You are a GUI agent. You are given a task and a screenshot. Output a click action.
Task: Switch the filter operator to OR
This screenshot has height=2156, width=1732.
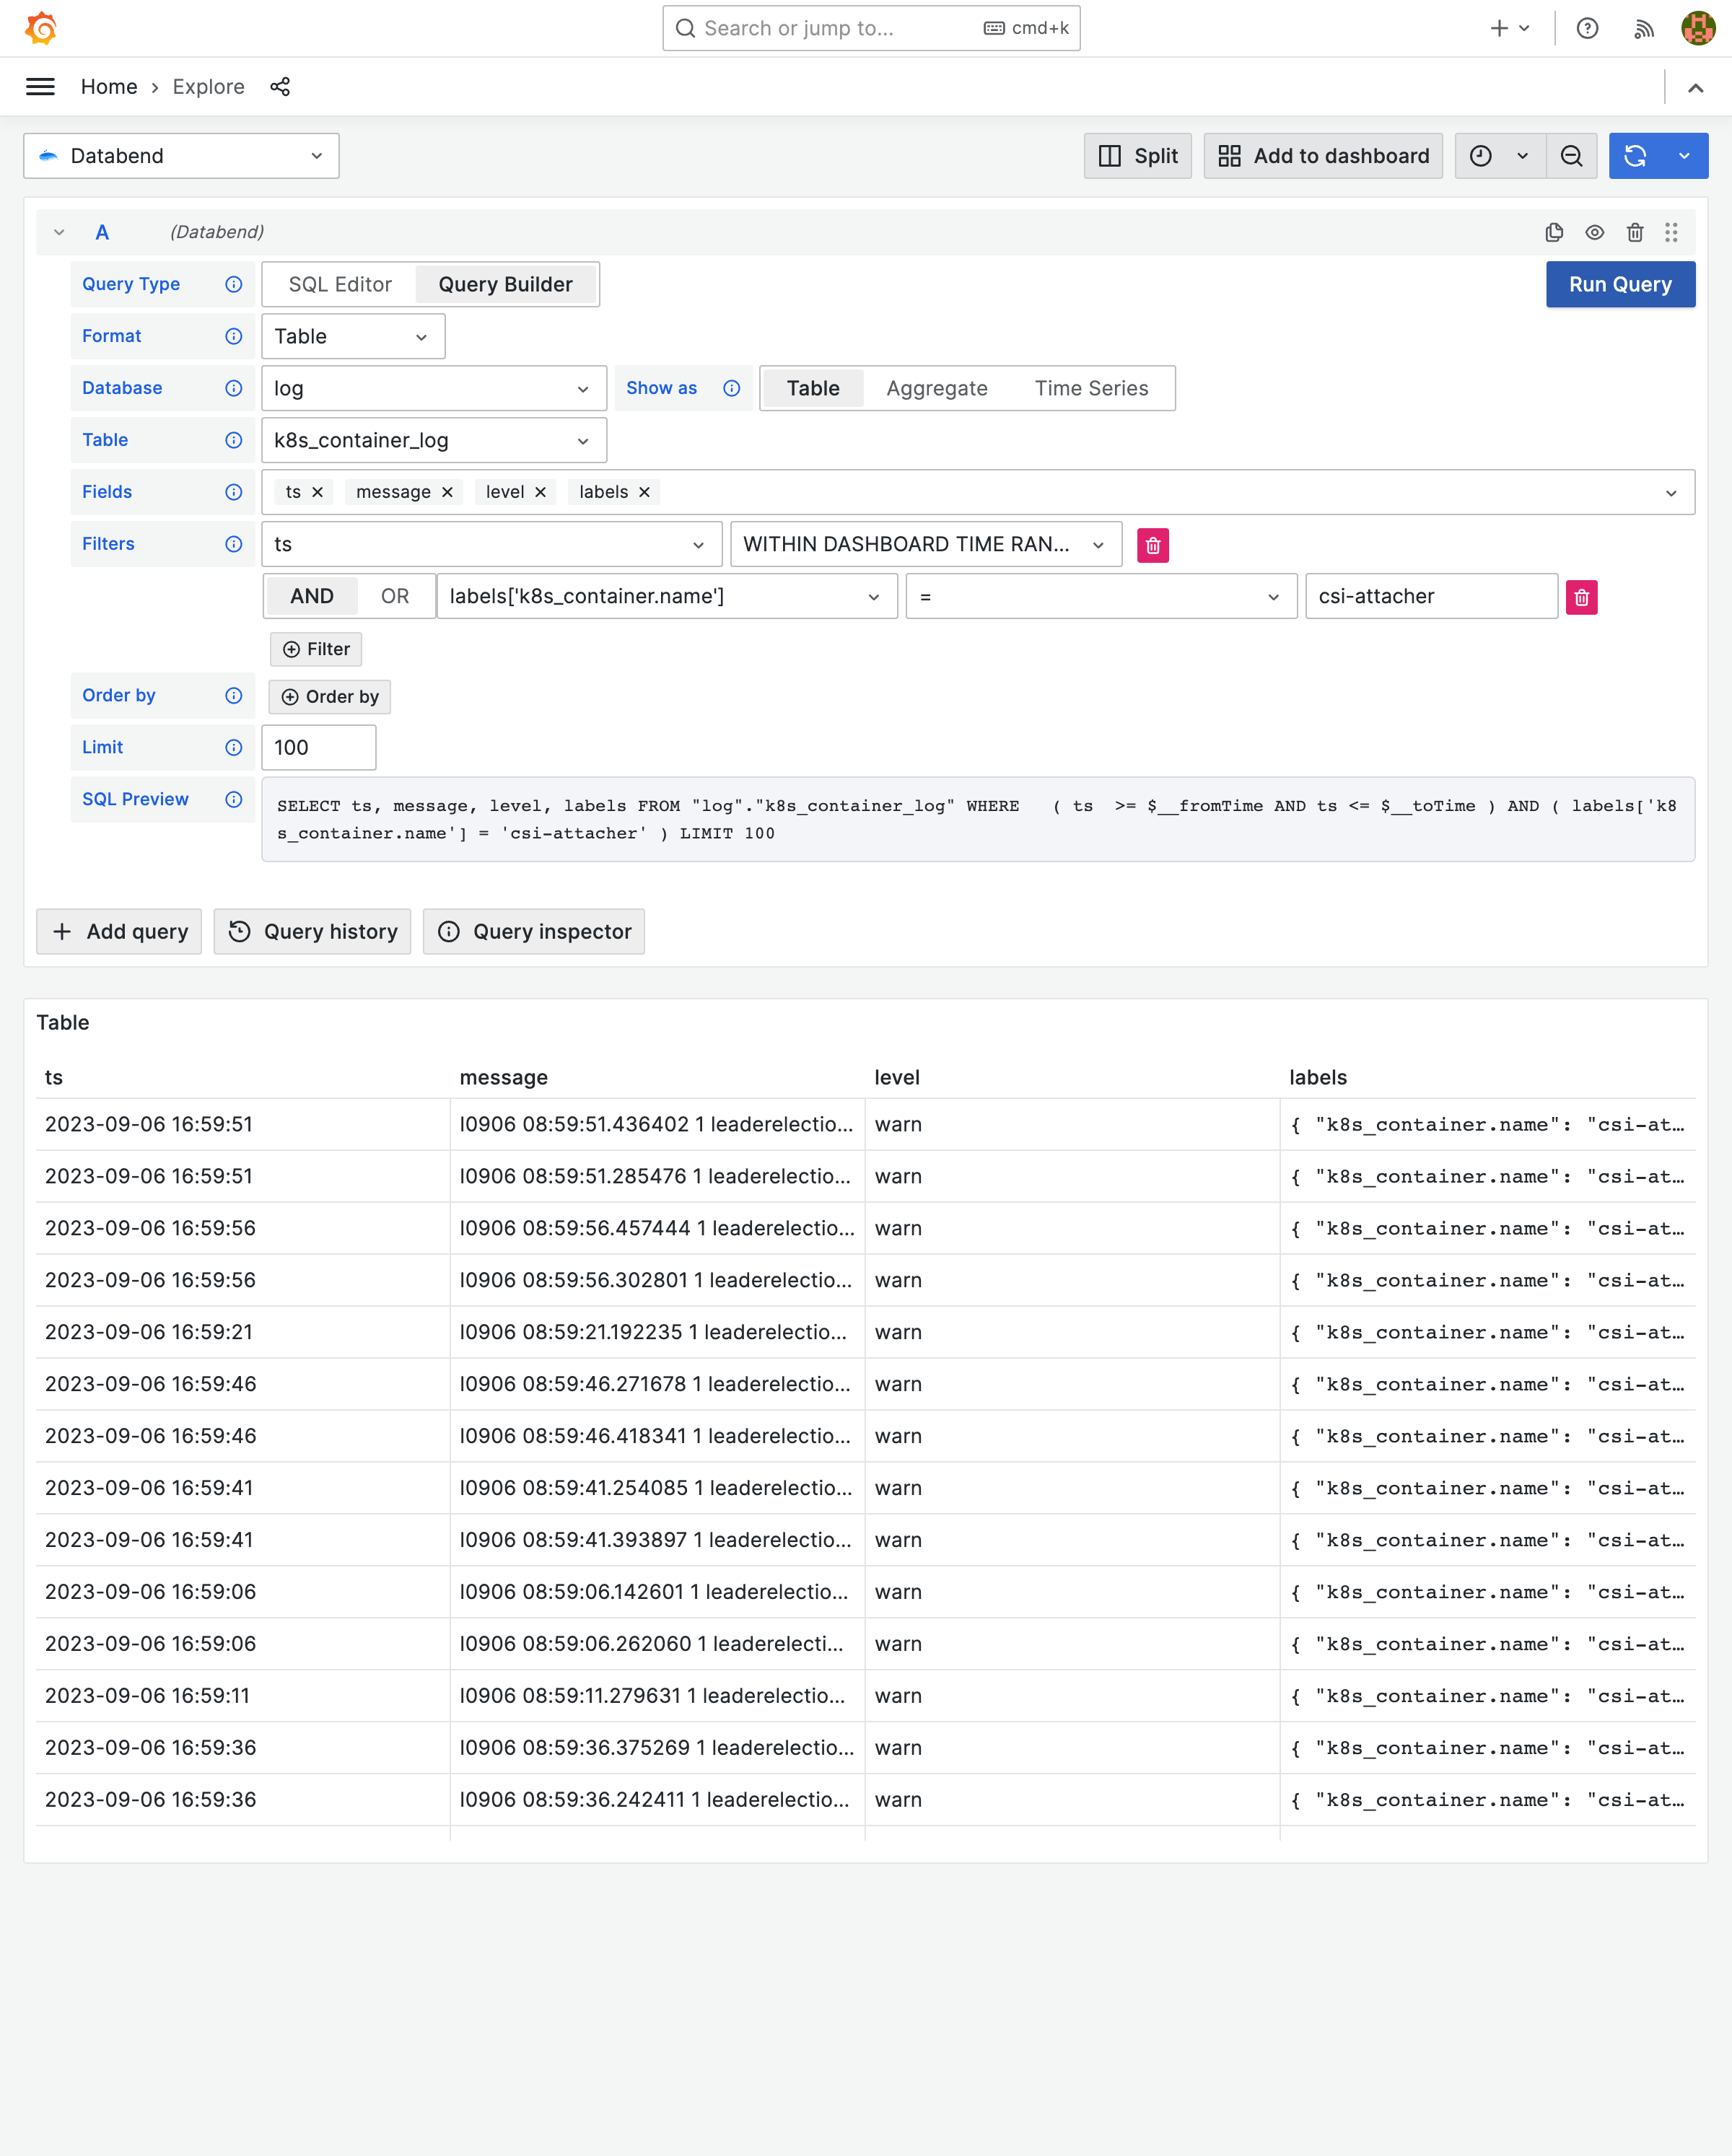tap(394, 596)
